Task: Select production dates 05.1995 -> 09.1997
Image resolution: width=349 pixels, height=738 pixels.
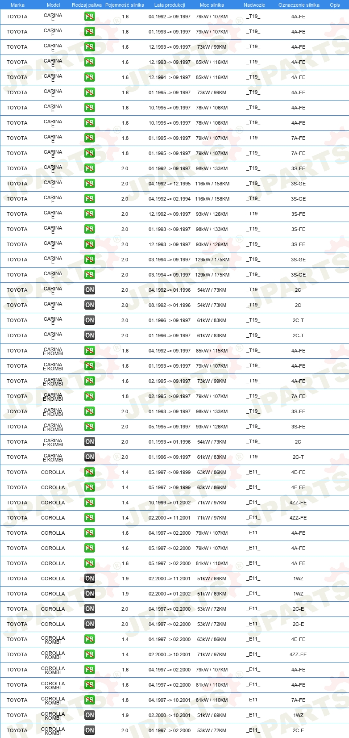Action: pos(170,427)
